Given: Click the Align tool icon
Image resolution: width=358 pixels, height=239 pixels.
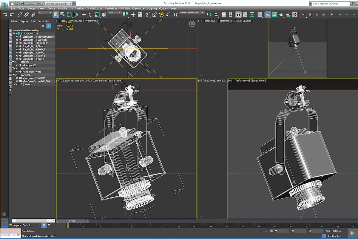Looking at the screenshot, I should [x=216, y=14].
